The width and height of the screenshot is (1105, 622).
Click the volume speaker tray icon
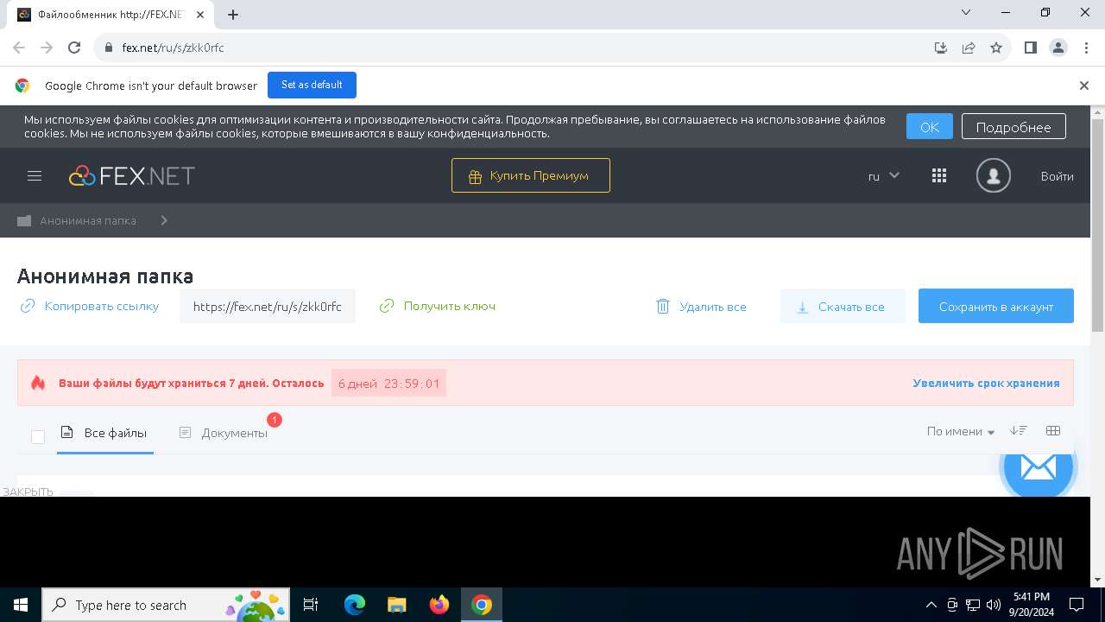pyautogui.click(x=994, y=605)
